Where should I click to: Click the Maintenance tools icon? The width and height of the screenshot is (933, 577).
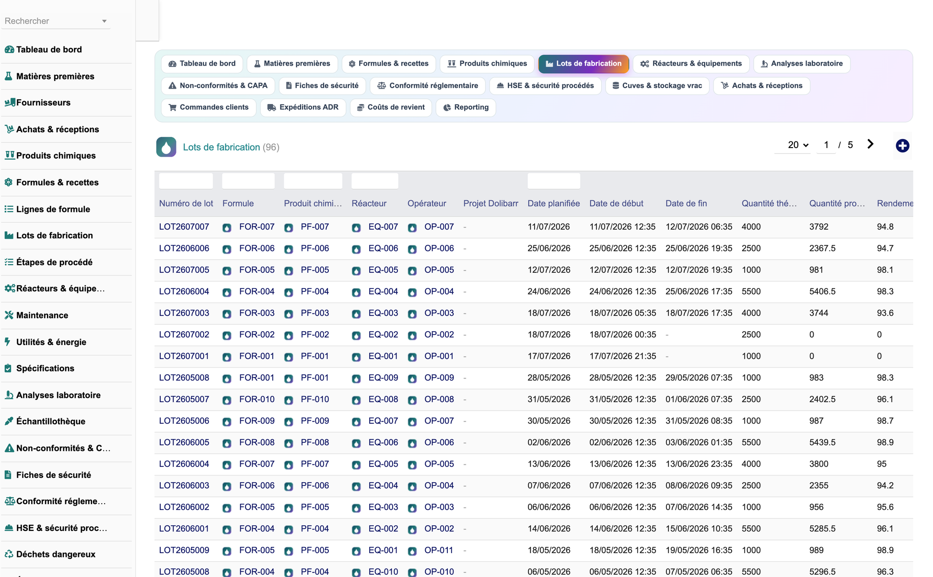tap(9, 315)
